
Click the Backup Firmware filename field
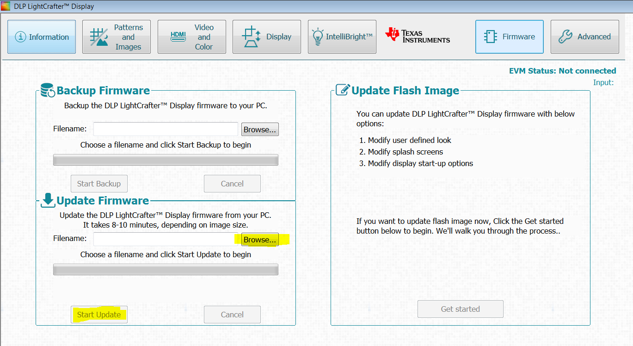[x=166, y=129]
